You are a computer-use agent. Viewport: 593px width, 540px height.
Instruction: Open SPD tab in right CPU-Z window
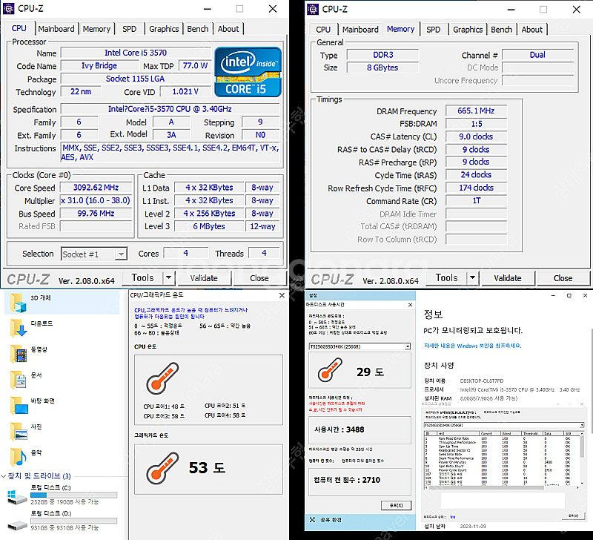(x=434, y=30)
